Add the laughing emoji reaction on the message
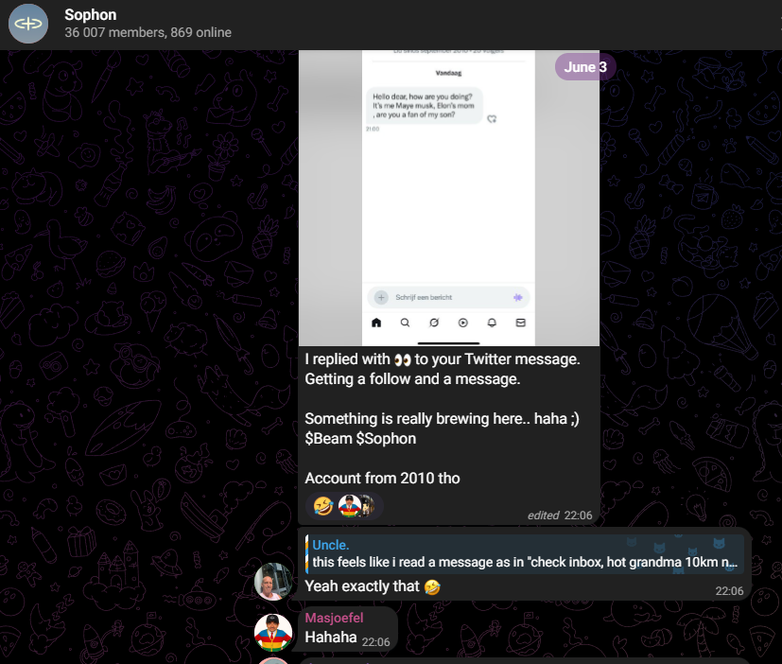The width and height of the screenshot is (782, 664). (x=323, y=506)
